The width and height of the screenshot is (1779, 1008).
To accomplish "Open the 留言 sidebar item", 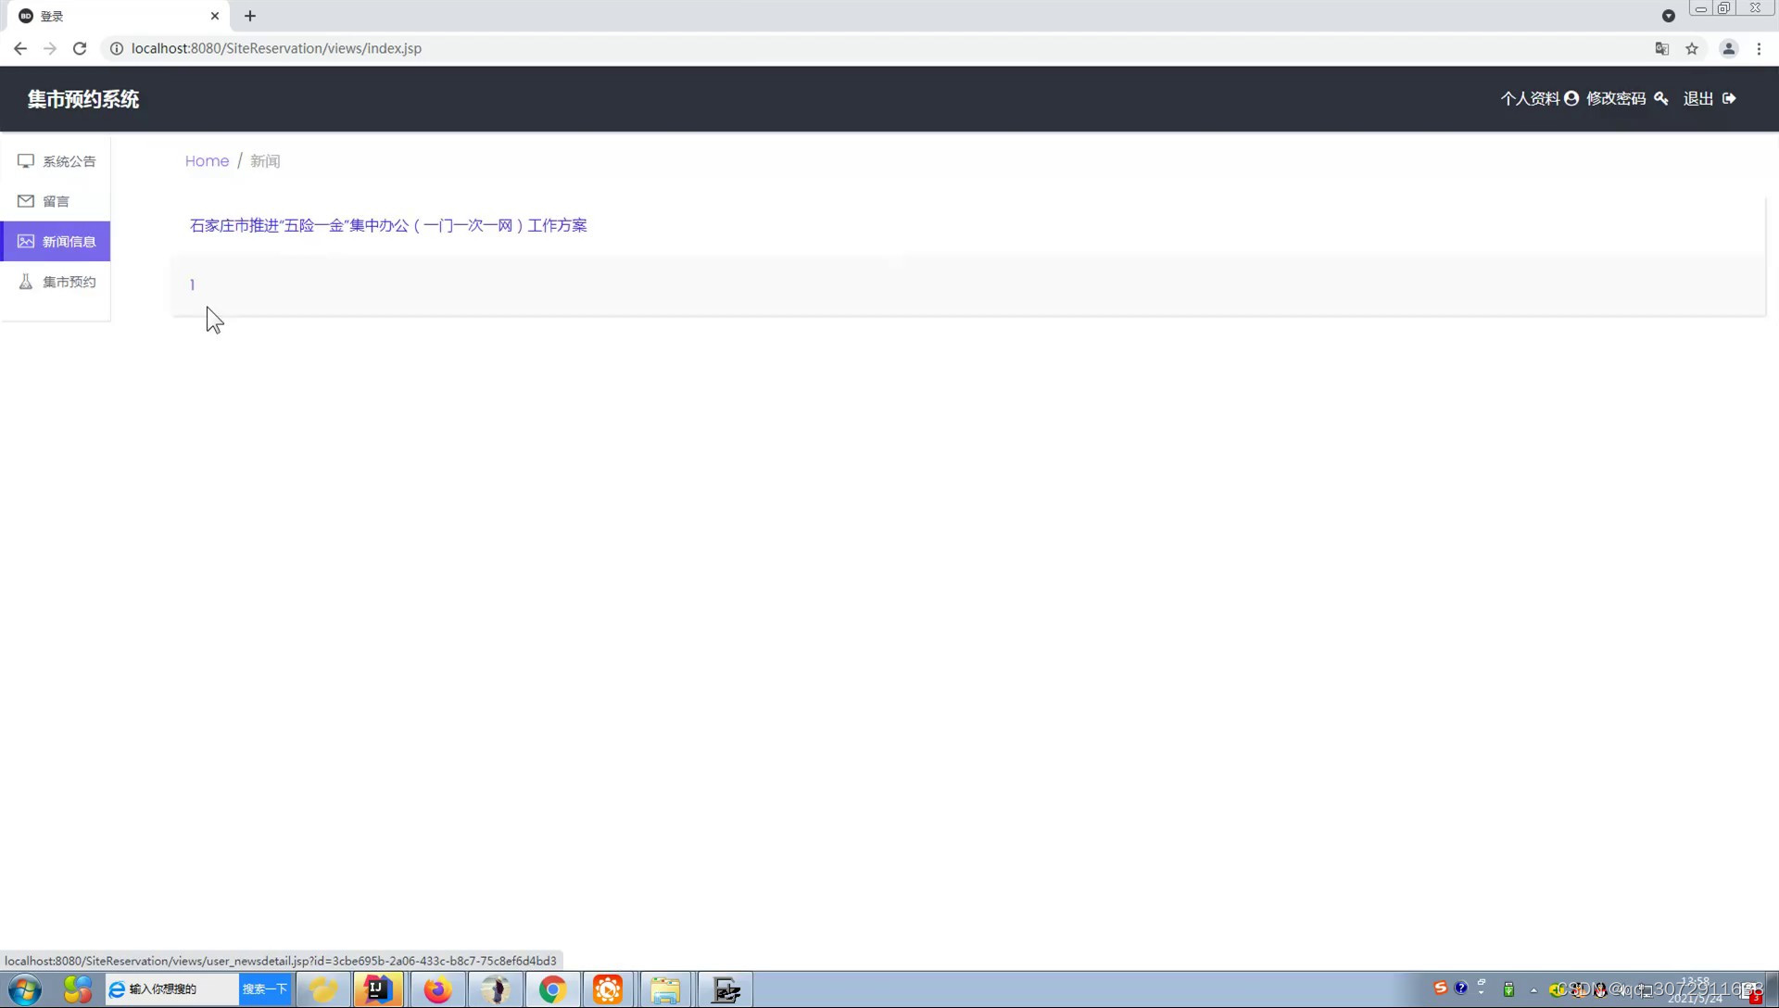I will tap(56, 201).
